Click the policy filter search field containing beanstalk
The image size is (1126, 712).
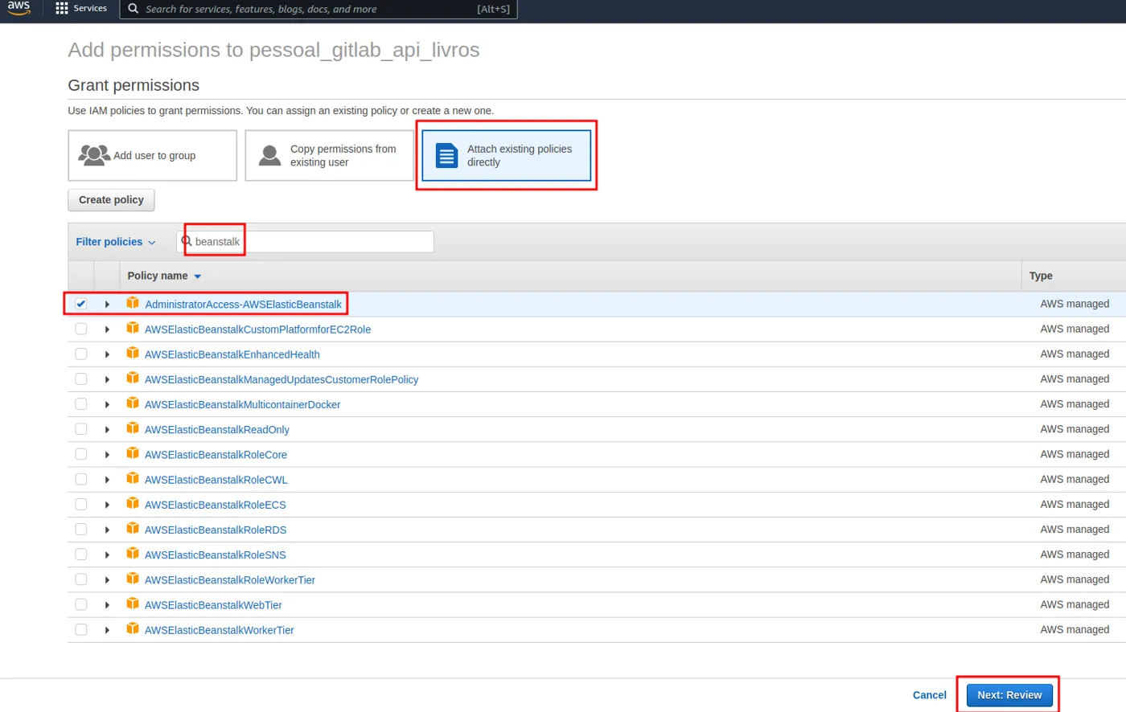[x=306, y=242]
